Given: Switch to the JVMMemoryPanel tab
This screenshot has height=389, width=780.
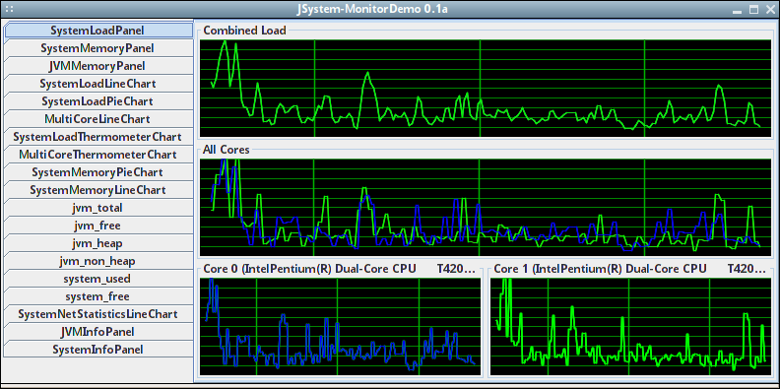Looking at the screenshot, I should click(98, 66).
